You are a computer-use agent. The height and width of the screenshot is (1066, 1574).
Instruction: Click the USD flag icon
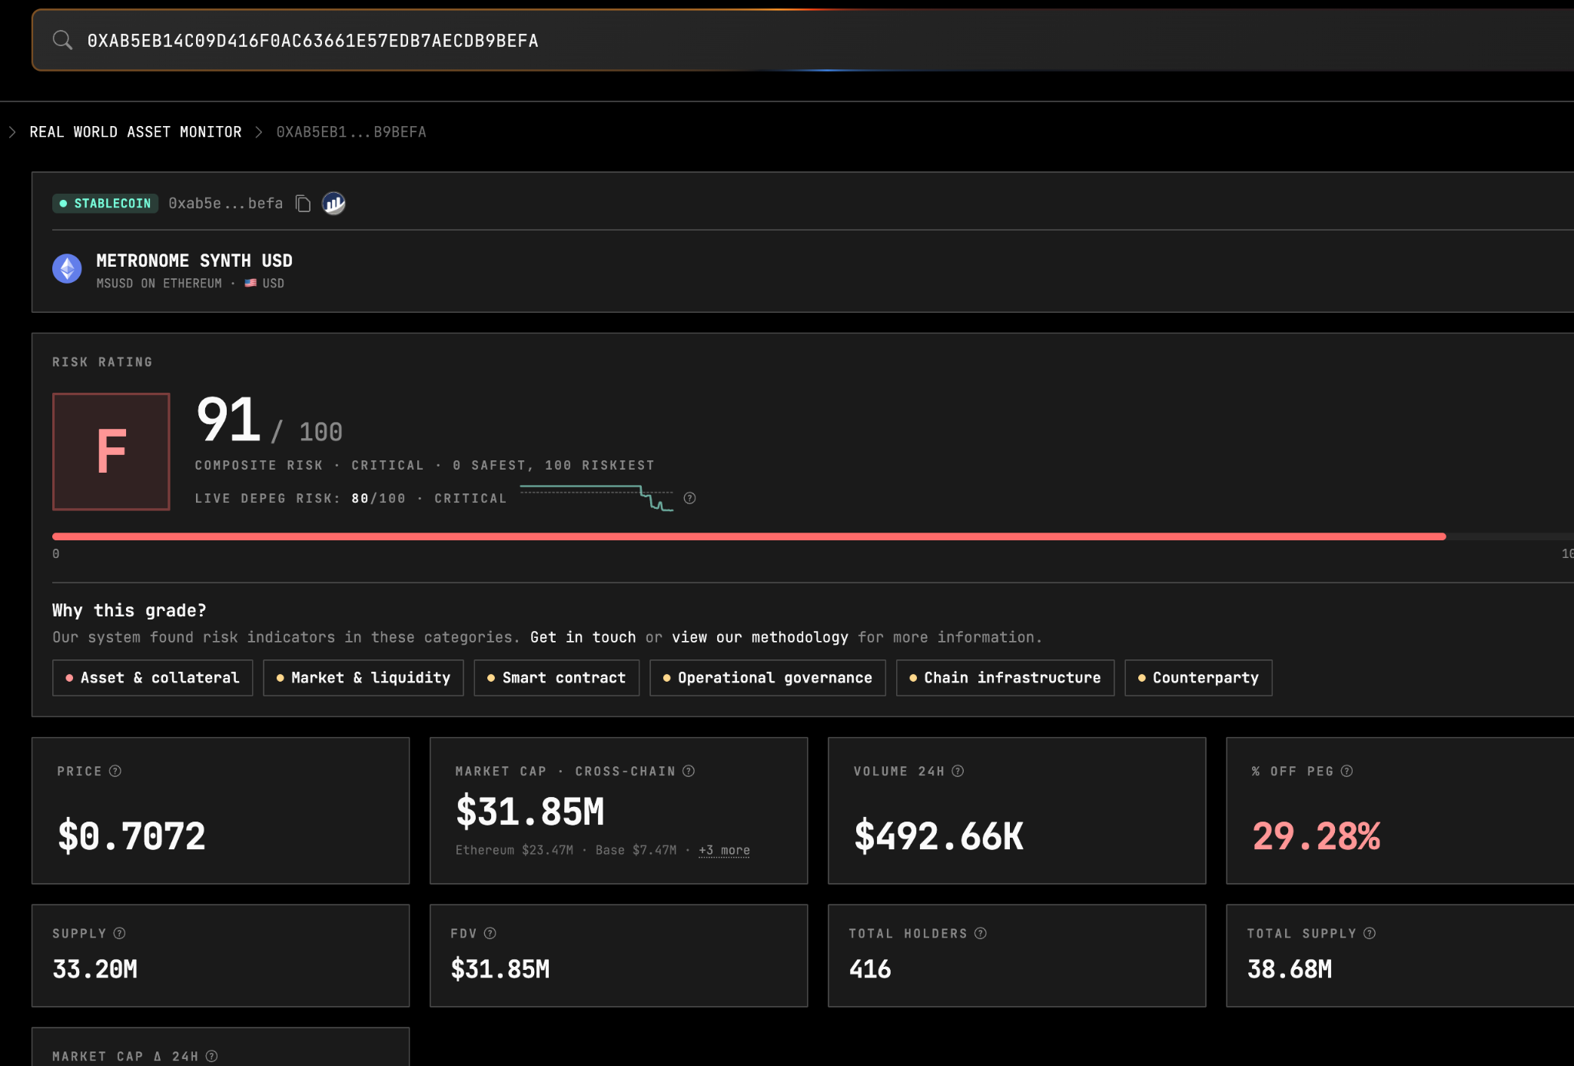(x=251, y=284)
